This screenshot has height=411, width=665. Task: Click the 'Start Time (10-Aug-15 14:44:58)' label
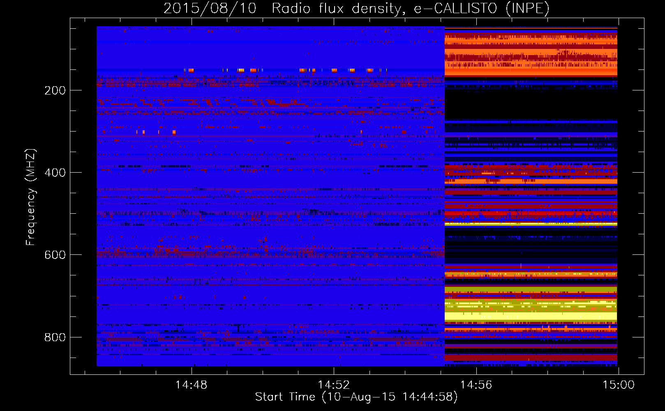[356, 397]
